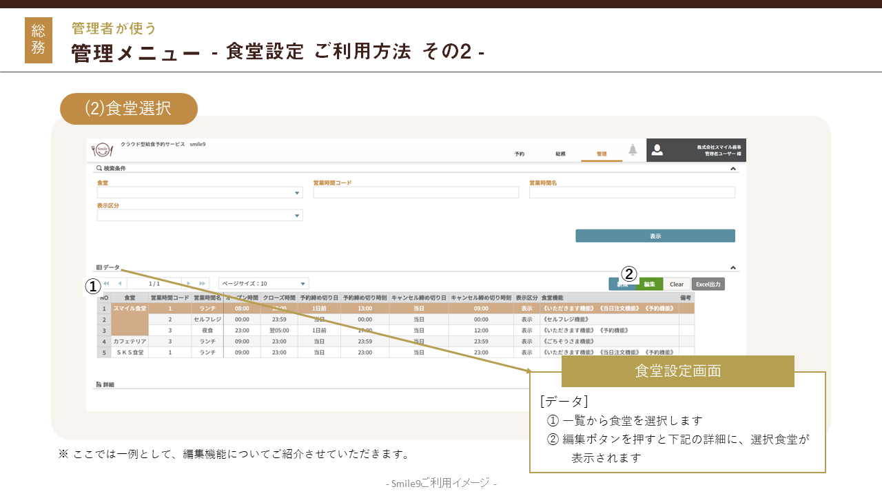Click the notification bell icon

633,150
